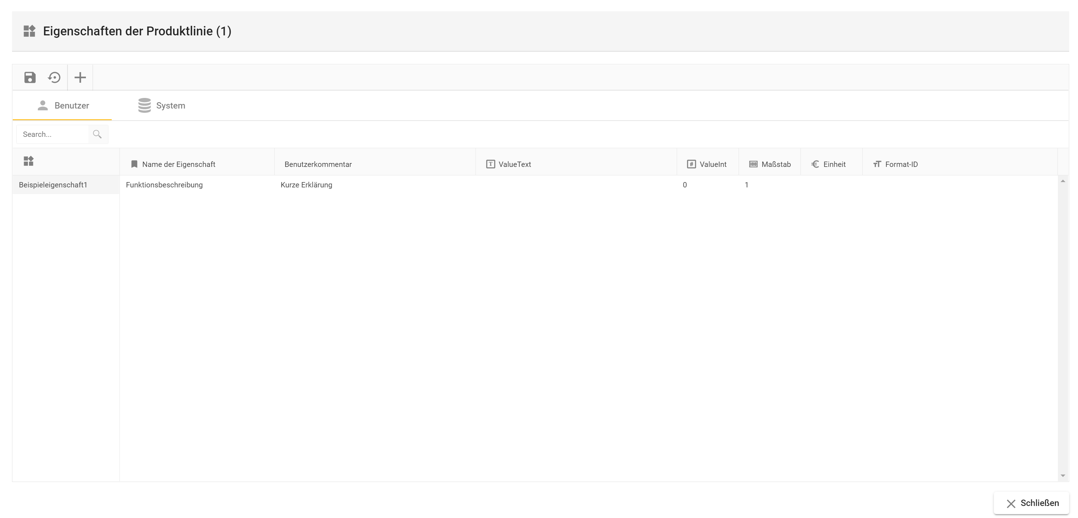The height and width of the screenshot is (518, 1078).
Task: Click the System database icon
Action: pos(144,105)
